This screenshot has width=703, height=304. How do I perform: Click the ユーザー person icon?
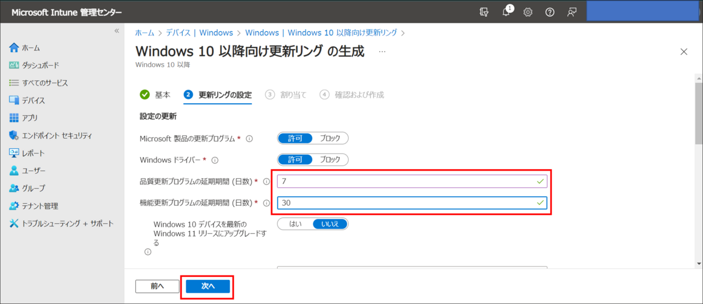(14, 170)
